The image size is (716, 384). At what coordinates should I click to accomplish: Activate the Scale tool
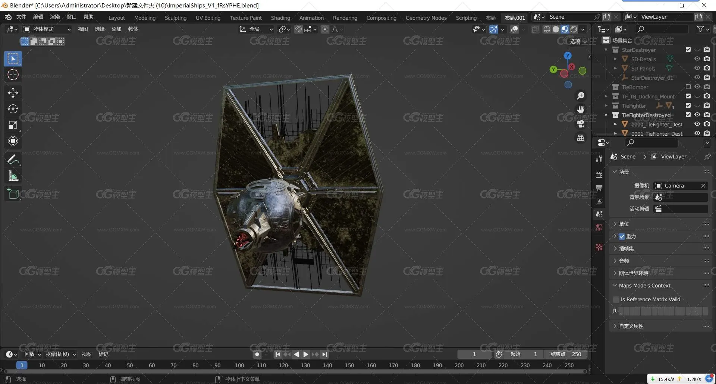13,125
